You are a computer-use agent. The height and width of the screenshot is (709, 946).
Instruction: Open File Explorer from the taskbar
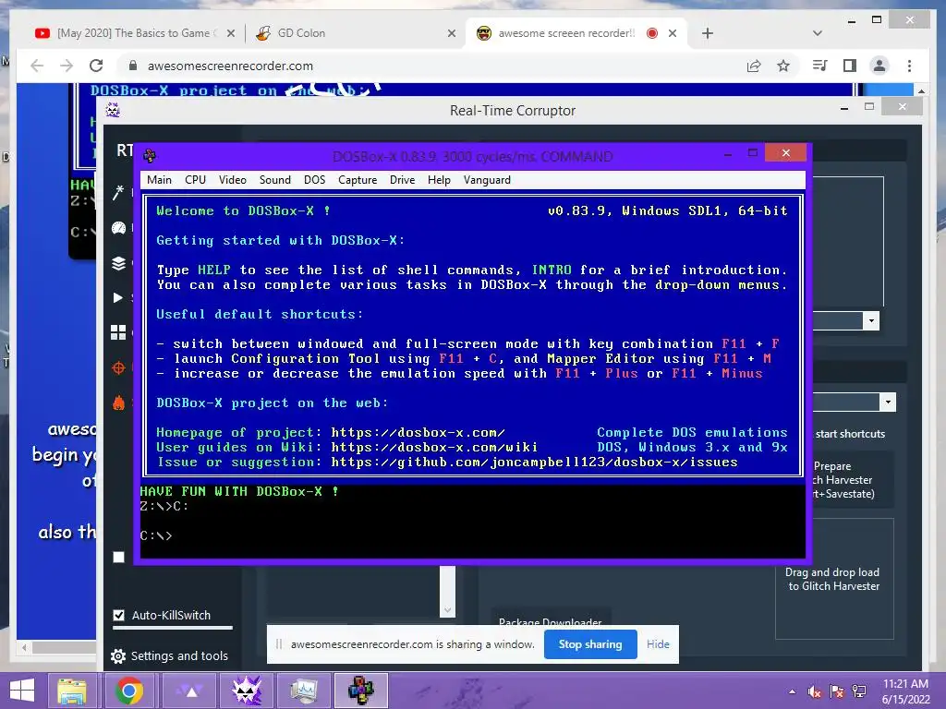click(x=72, y=691)
